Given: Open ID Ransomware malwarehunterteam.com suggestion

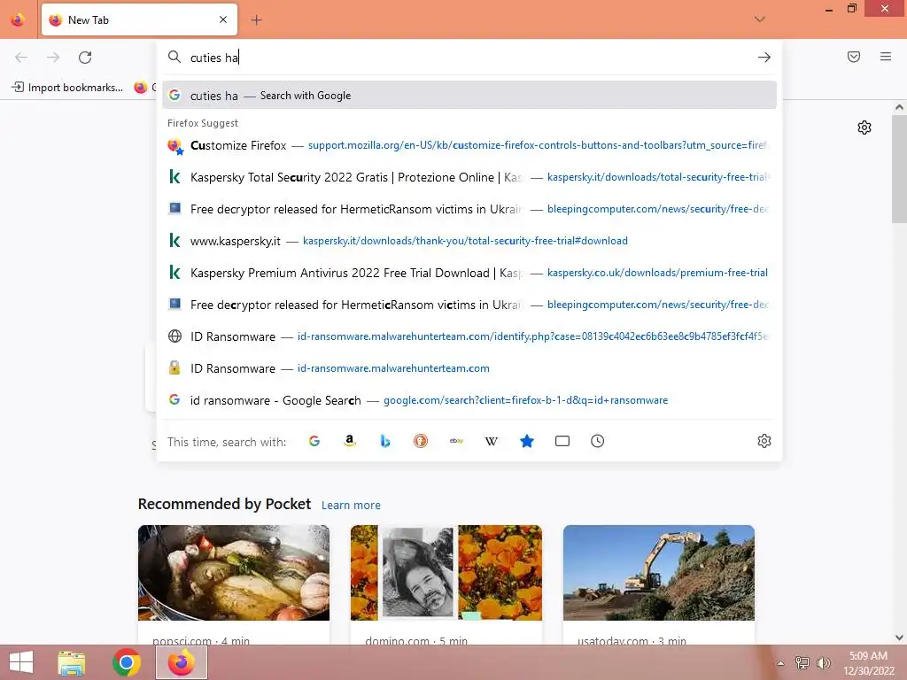Looking at the screenshot, I should pos(469,368).
